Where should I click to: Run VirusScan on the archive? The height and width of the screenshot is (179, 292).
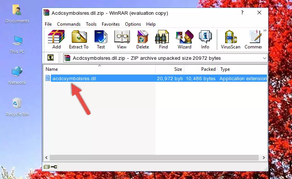click(230, 39)
